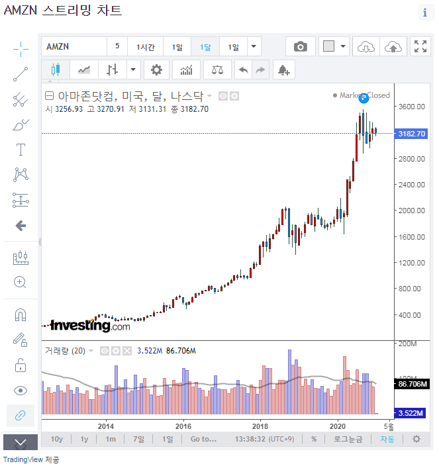The height and width of the screenshot is (470, 439).
Task: Select the measure ruler tool
Action: pyautogui.click(x=21, y=258)
